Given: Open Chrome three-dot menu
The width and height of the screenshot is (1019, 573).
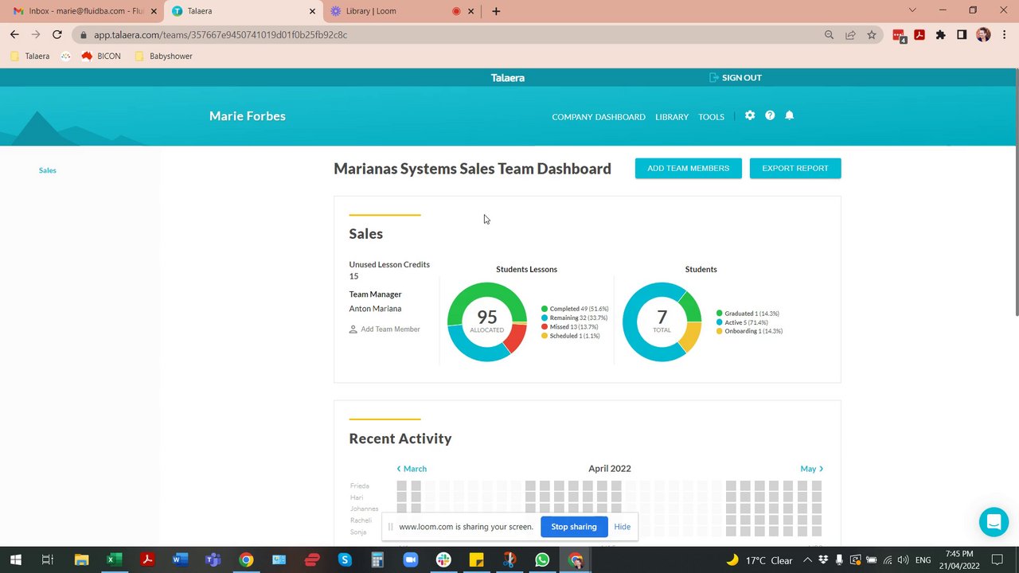Looking at the screenshot, I should [1004, 35].
